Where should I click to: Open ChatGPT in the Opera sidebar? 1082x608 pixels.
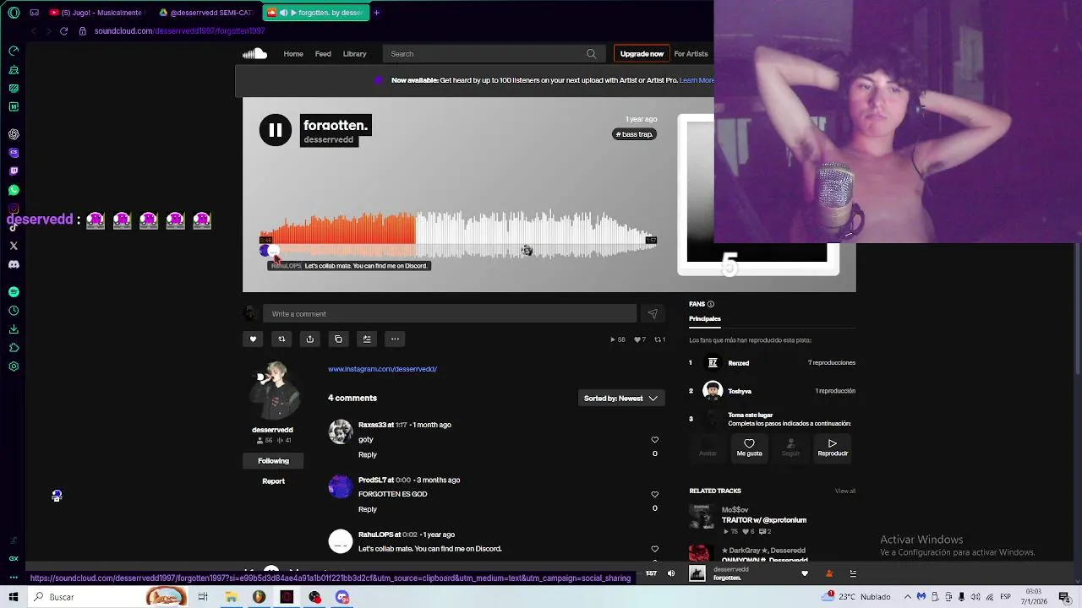point(14,134)
